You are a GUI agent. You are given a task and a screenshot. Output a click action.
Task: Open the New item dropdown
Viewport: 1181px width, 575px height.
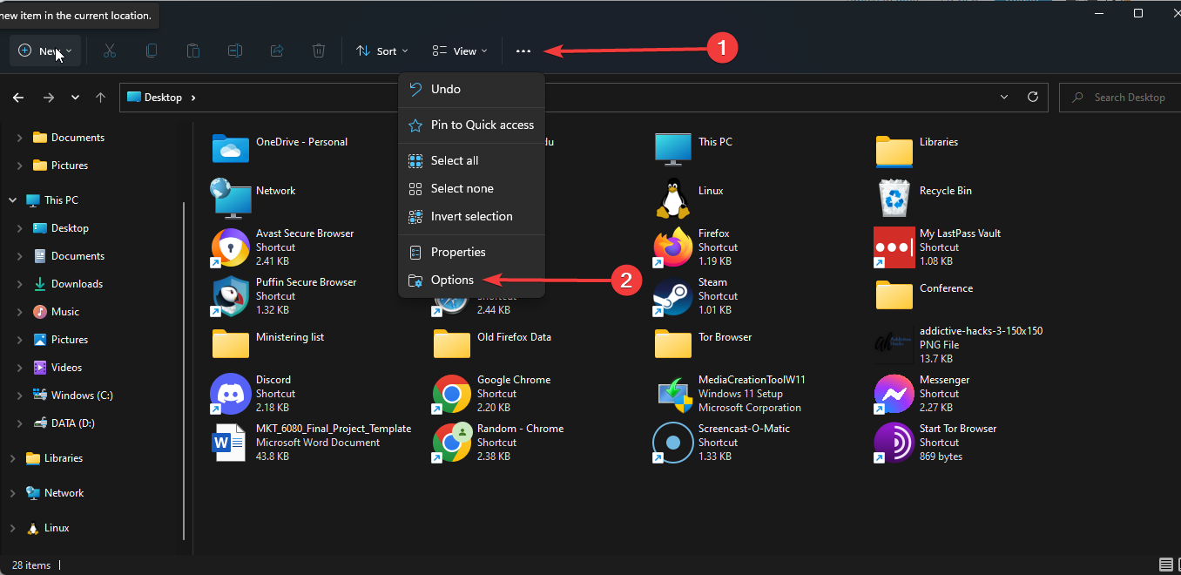click(45, 51)
